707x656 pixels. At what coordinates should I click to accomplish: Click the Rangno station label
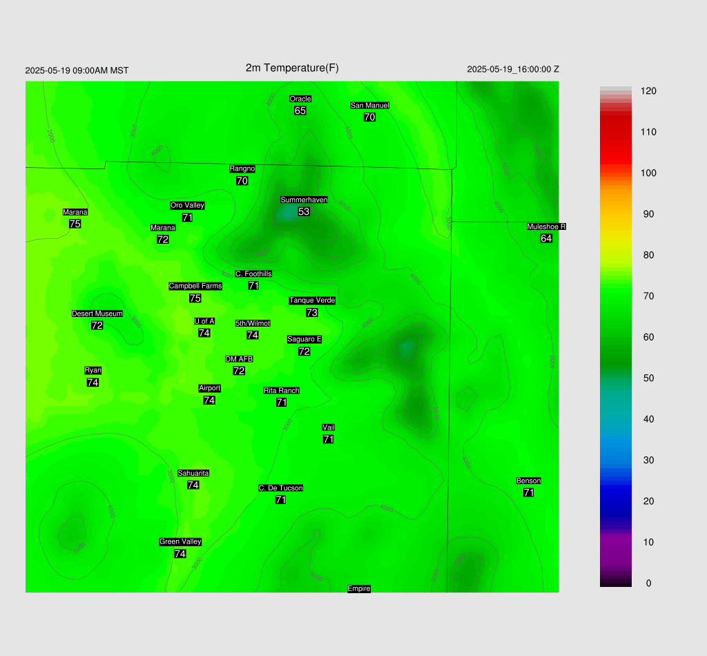pos(242,168)
